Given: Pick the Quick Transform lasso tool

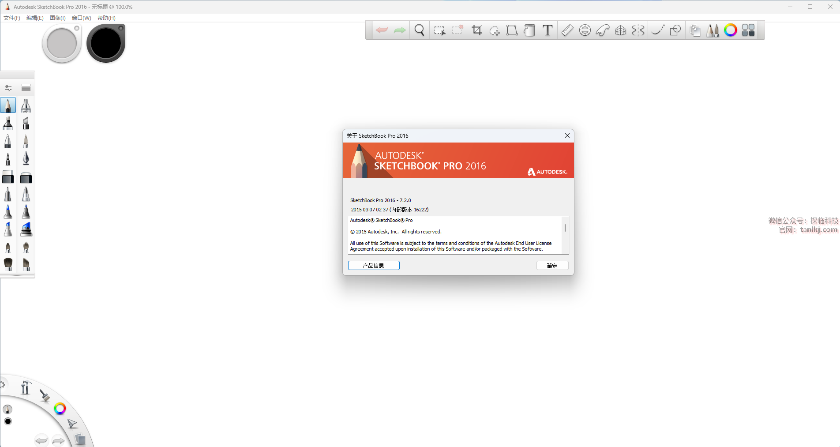Looking at the screenshot, I should coord(495,30).
